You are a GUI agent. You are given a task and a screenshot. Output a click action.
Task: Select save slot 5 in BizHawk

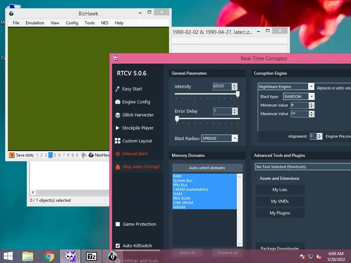(x=55, y=155)
